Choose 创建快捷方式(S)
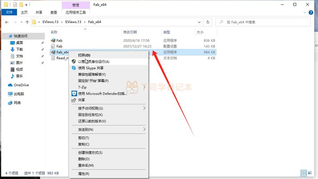This screenshot has width=318, height=179. point(109,153)
